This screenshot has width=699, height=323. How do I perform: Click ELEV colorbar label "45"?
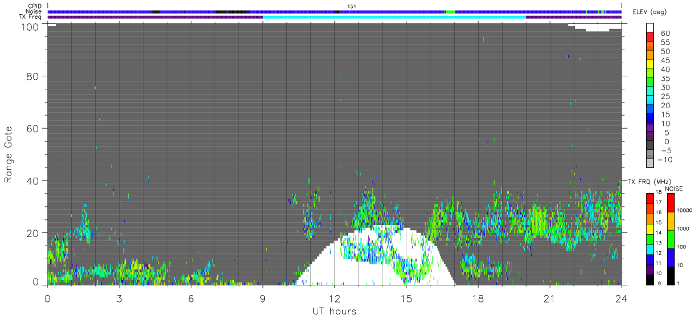665,60
